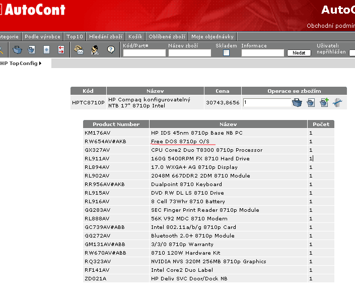Click basket document icon in the HPTC8710P row
Image resolution: width=355 pixels, height=298 pixels.
(311, 102)
